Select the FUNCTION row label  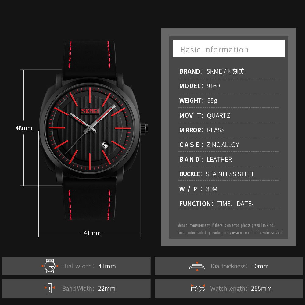point(195,203)
